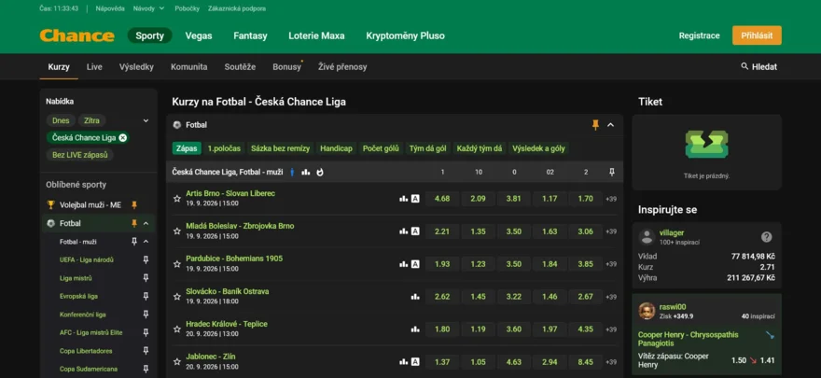
Task: Filter offers by Dnes
Action: 61,120
